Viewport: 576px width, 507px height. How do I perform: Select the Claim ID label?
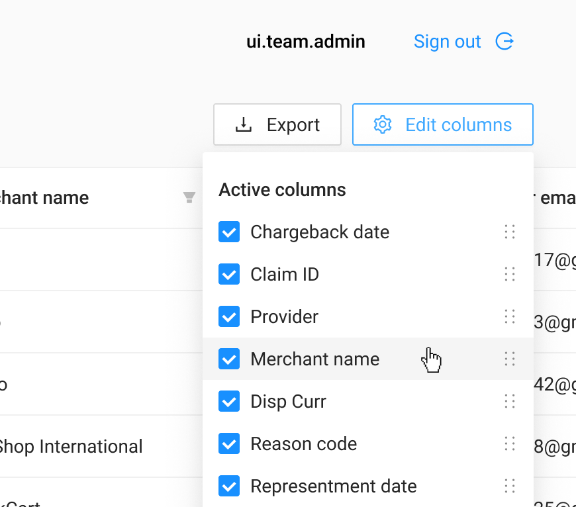click(x=285, y=274)
